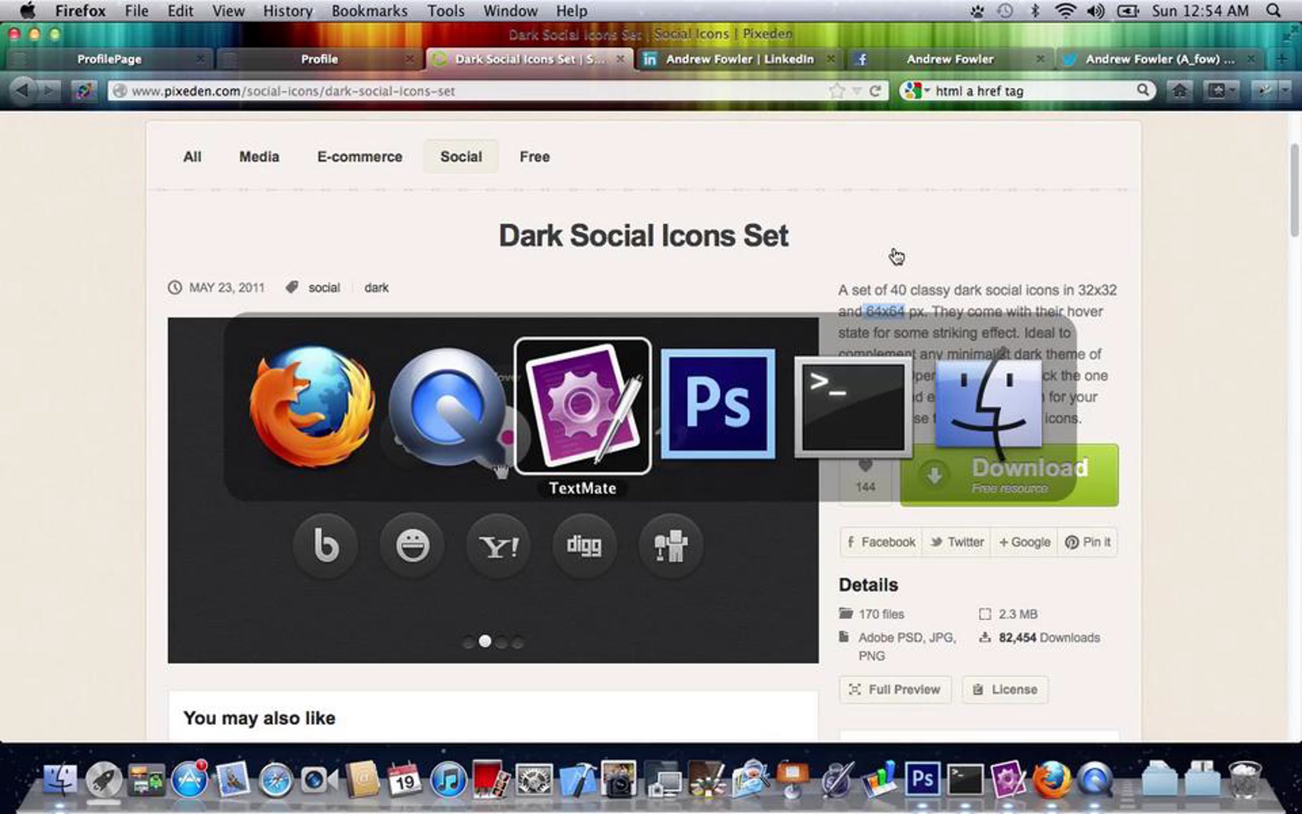The height and width of the screenshot is (814, 1302).
Task: Switch to Terminal in the app switcher
Action: (x=853, y=408)
